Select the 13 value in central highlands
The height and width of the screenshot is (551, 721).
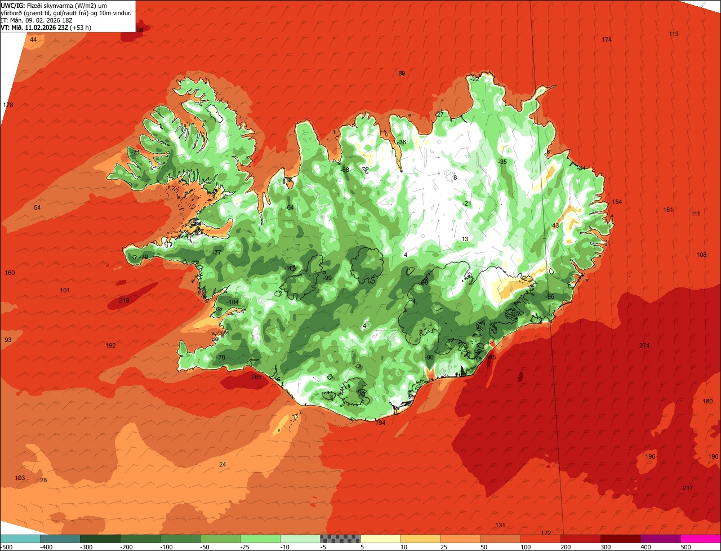coord(465,239)
